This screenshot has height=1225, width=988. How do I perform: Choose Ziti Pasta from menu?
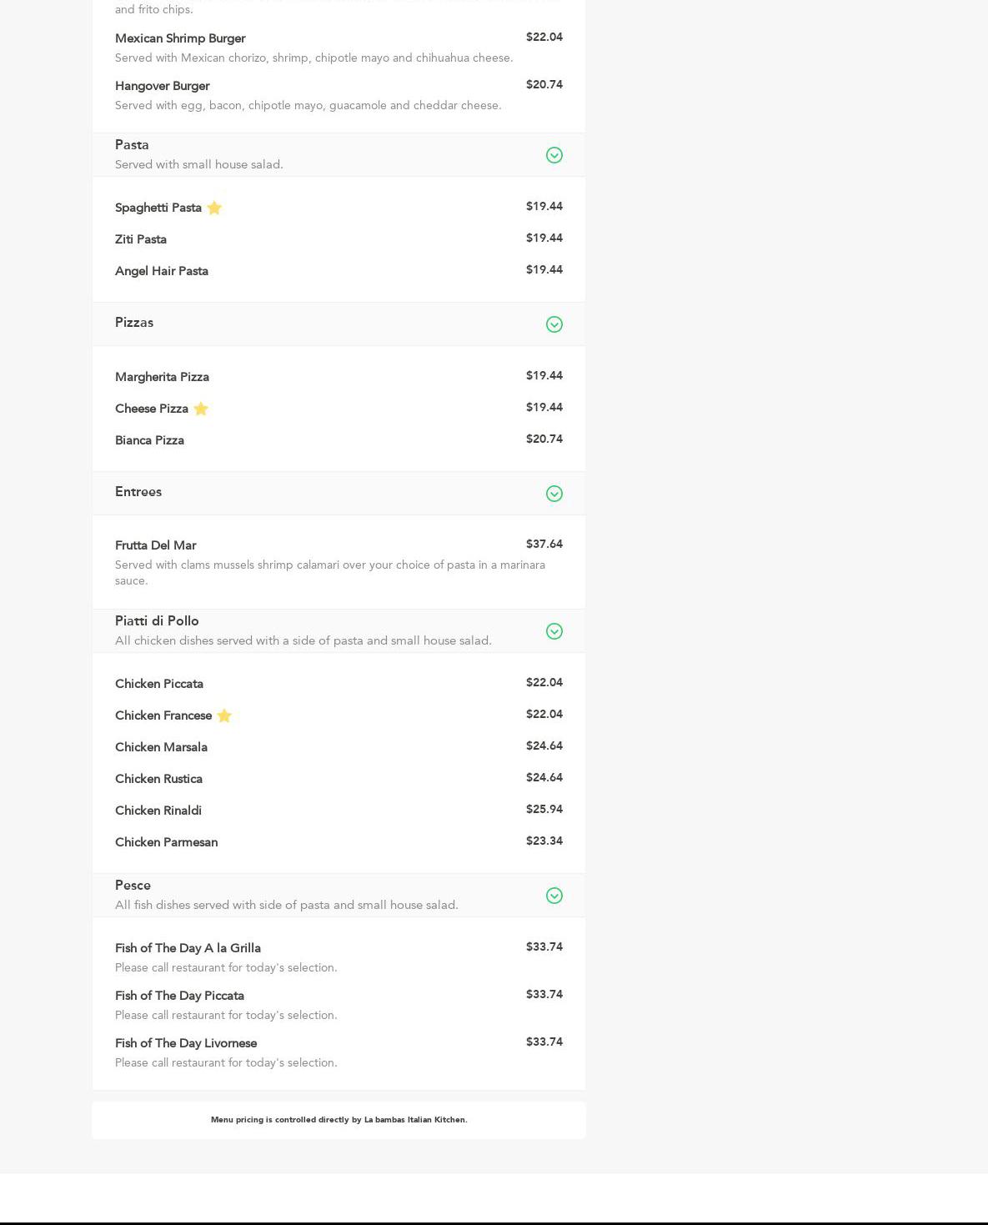pos(141,239)
